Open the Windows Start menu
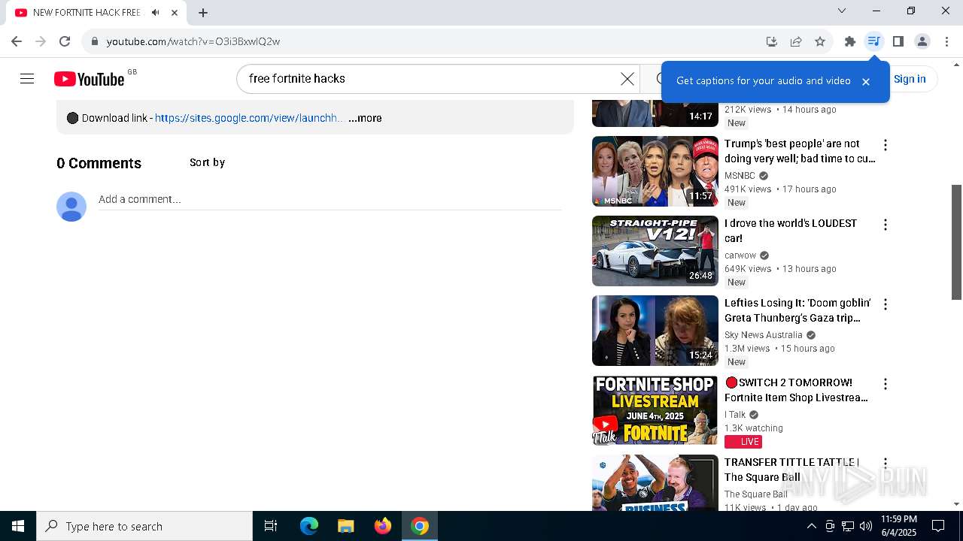963x541 pixels. pos(18,526)
